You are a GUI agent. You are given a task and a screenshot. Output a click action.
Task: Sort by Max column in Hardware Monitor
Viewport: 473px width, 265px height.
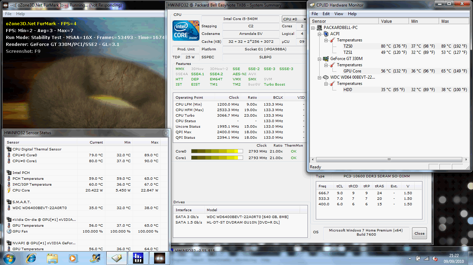(454, 21)
